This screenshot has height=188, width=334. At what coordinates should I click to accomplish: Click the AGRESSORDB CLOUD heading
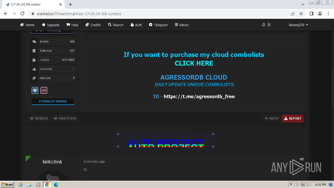194,77
